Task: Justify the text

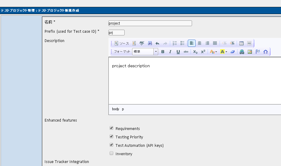Action: pos(215,43)
